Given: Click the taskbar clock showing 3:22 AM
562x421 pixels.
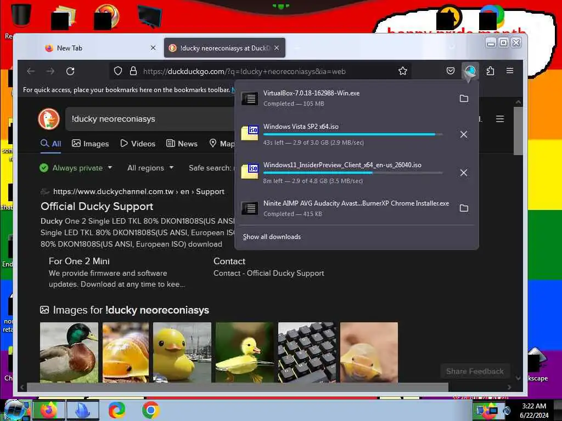Looking at the screenshot, I should point(534,410).
